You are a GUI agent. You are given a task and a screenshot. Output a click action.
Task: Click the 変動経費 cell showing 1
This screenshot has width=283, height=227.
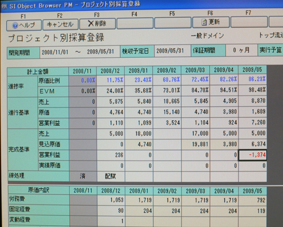[x=111, y=221]
